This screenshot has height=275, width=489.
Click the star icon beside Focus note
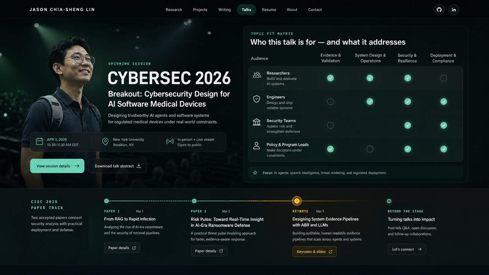point(255,173)
